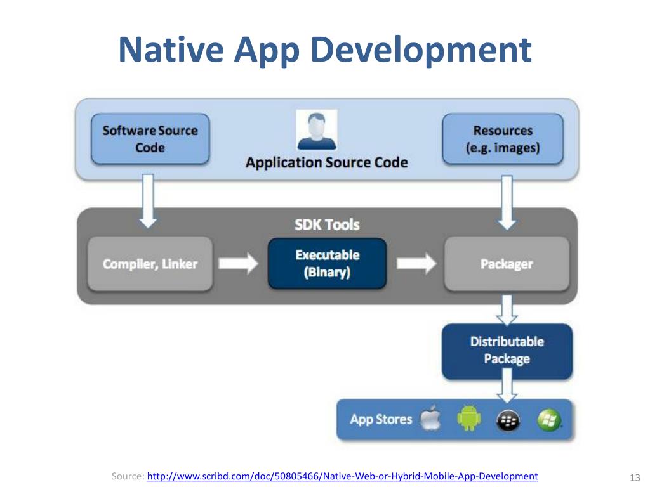Click the Executable (Binary) block

click(327, 263)
